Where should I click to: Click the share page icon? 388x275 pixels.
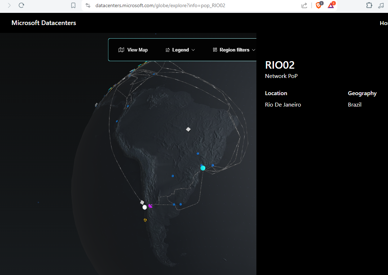[304, 5]
